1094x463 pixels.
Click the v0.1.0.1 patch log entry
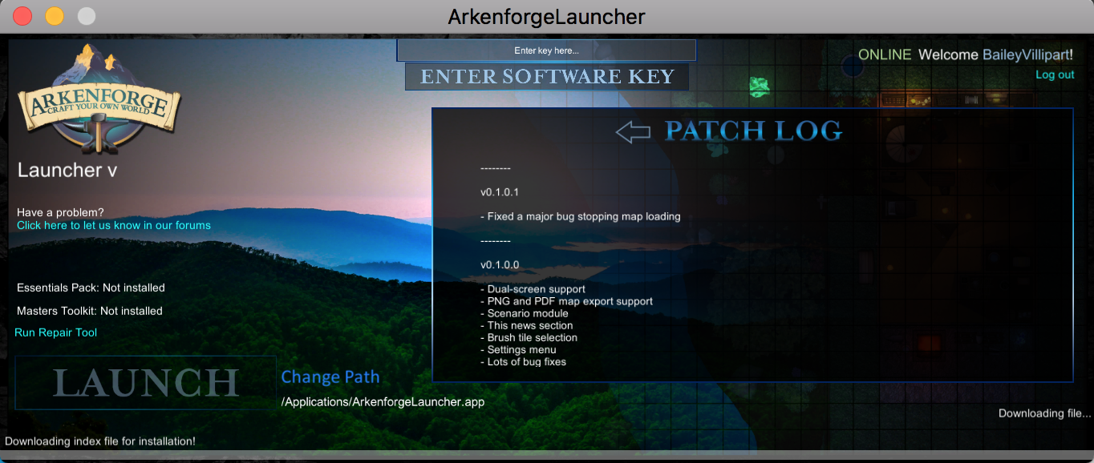point(500,192)
